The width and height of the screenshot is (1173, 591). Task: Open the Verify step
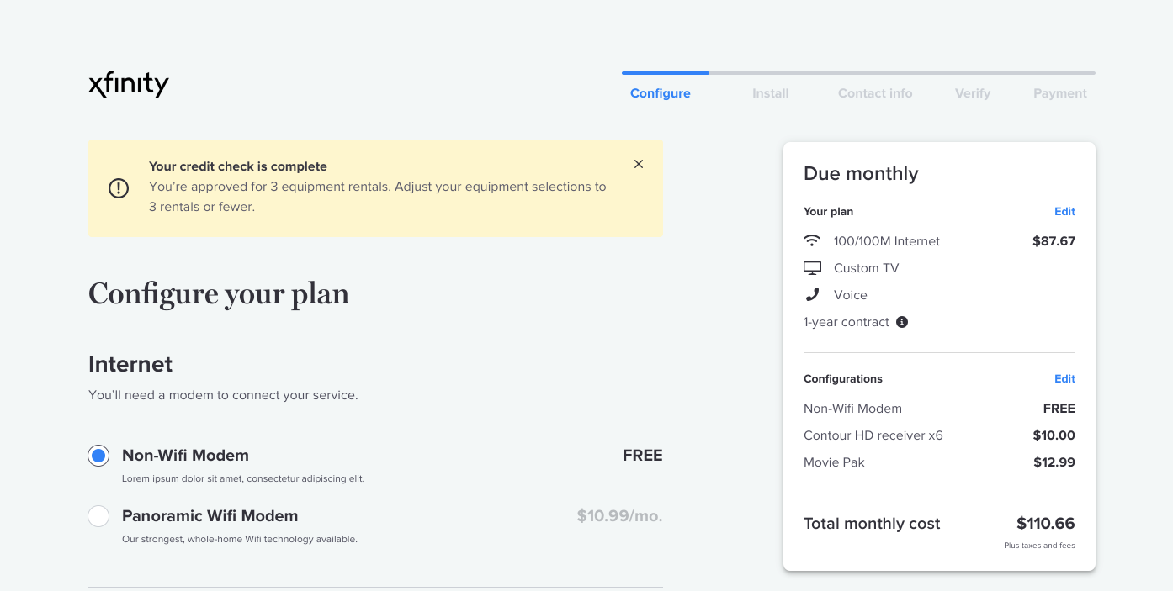coord(973,93)
